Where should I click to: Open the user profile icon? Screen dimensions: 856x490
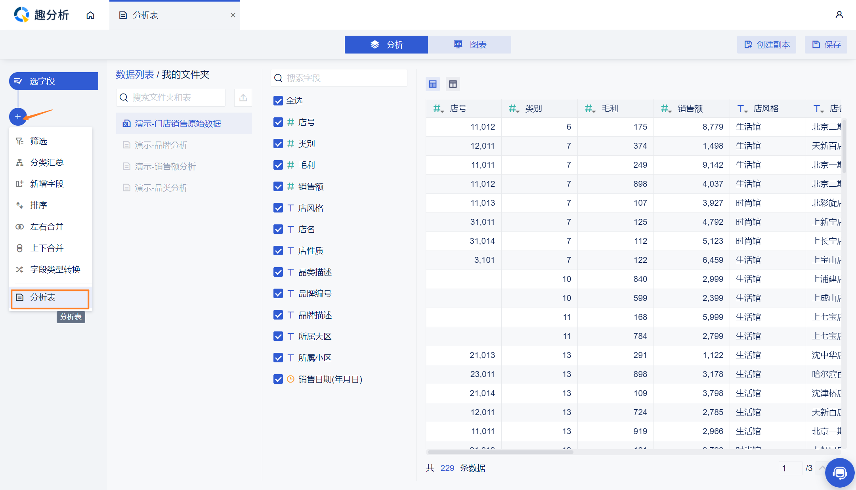pyautogui.click(x=839, y=15)
